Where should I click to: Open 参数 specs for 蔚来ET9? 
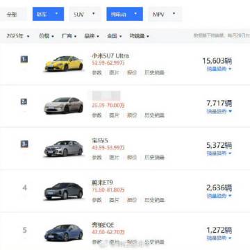97,200
